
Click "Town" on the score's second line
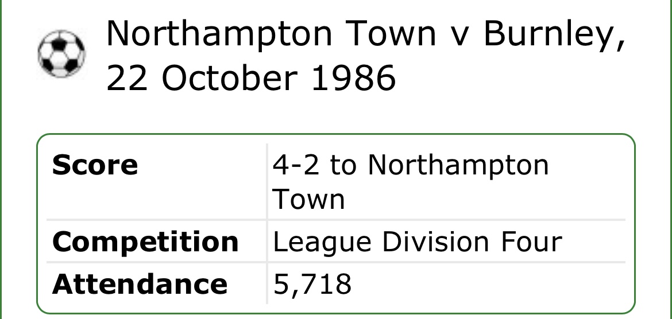tap(308, 200)
